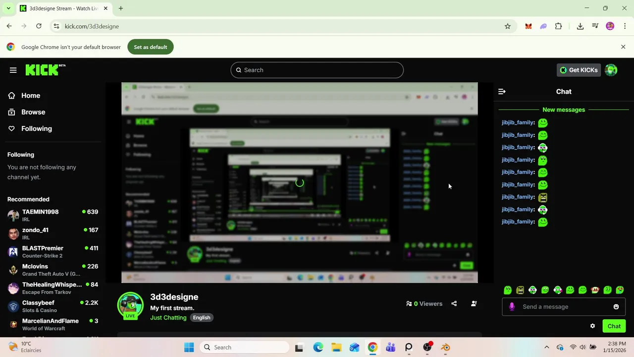634x357 pixels.
Task: View site information icon in address bar
Action: (x=56, y=26)
